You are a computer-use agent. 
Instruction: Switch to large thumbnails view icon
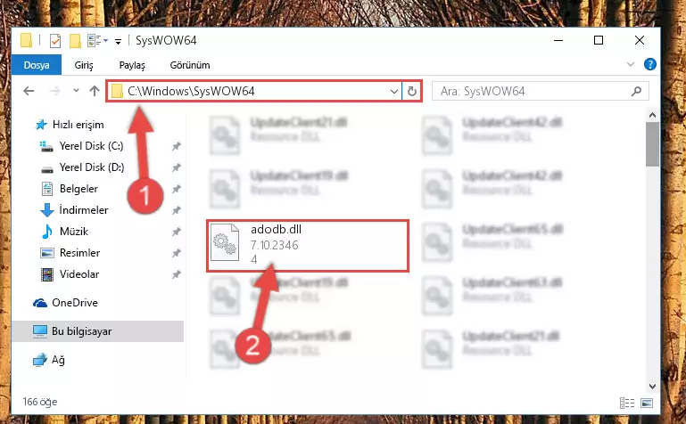647,403
